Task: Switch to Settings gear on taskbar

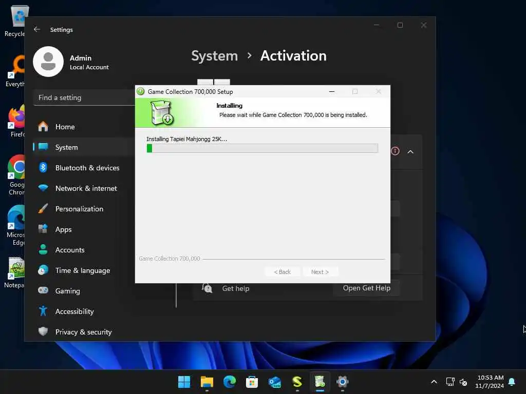Action: (343, 382)
